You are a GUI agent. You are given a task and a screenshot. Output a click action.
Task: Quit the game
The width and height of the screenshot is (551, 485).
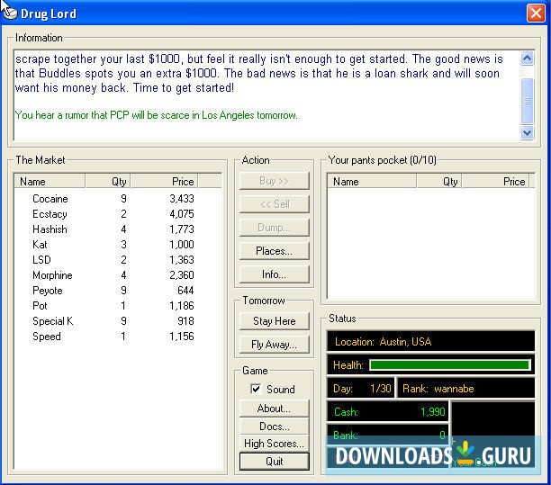click(274, 462)
